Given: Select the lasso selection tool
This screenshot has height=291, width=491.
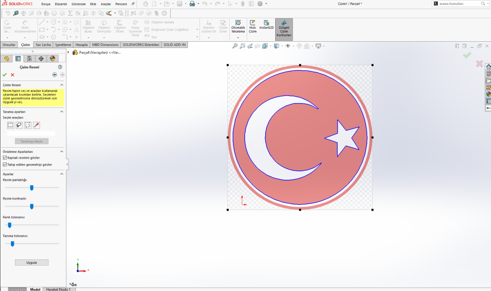Looking at the screenshot, I should click(x=19, y=125).
